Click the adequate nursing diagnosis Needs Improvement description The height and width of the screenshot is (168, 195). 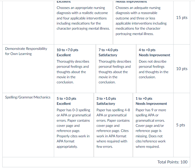click(x=141, y=21)
